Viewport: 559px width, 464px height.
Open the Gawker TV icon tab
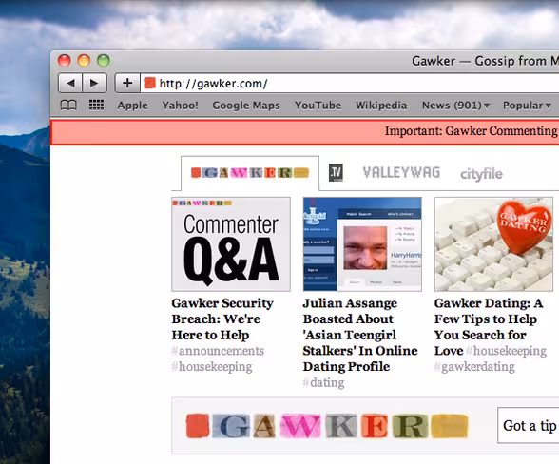336,173
